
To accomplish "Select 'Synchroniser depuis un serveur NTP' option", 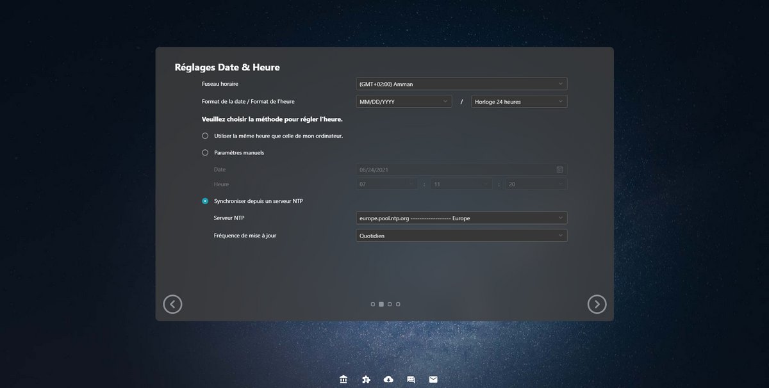I will [205, 201].
